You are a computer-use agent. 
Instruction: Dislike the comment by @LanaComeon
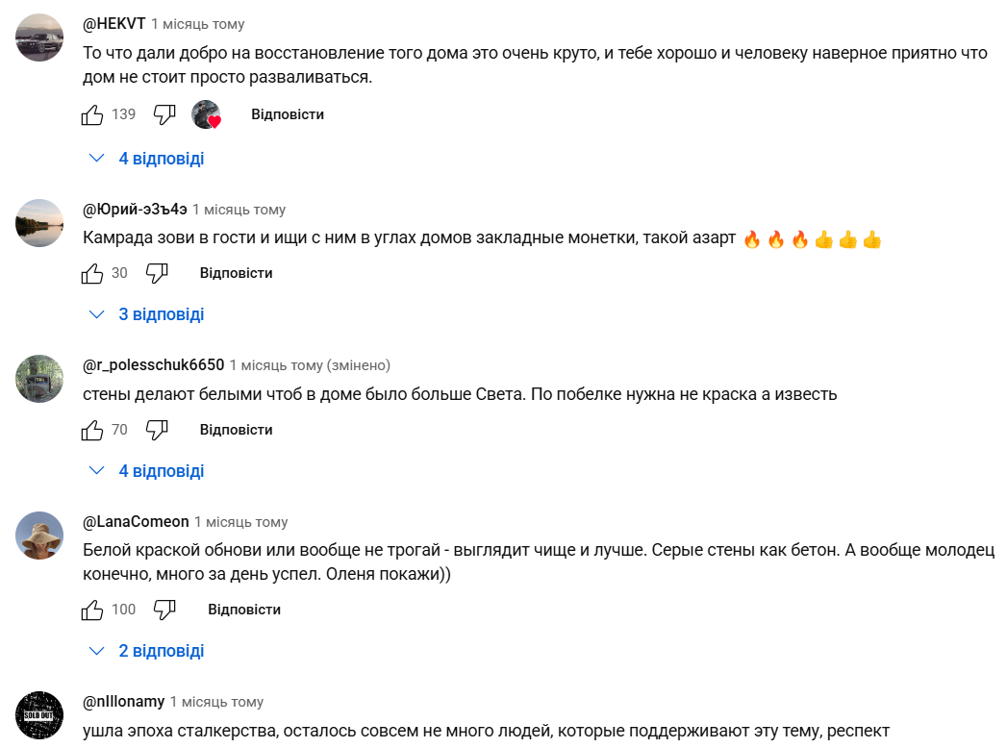point(164,610)
